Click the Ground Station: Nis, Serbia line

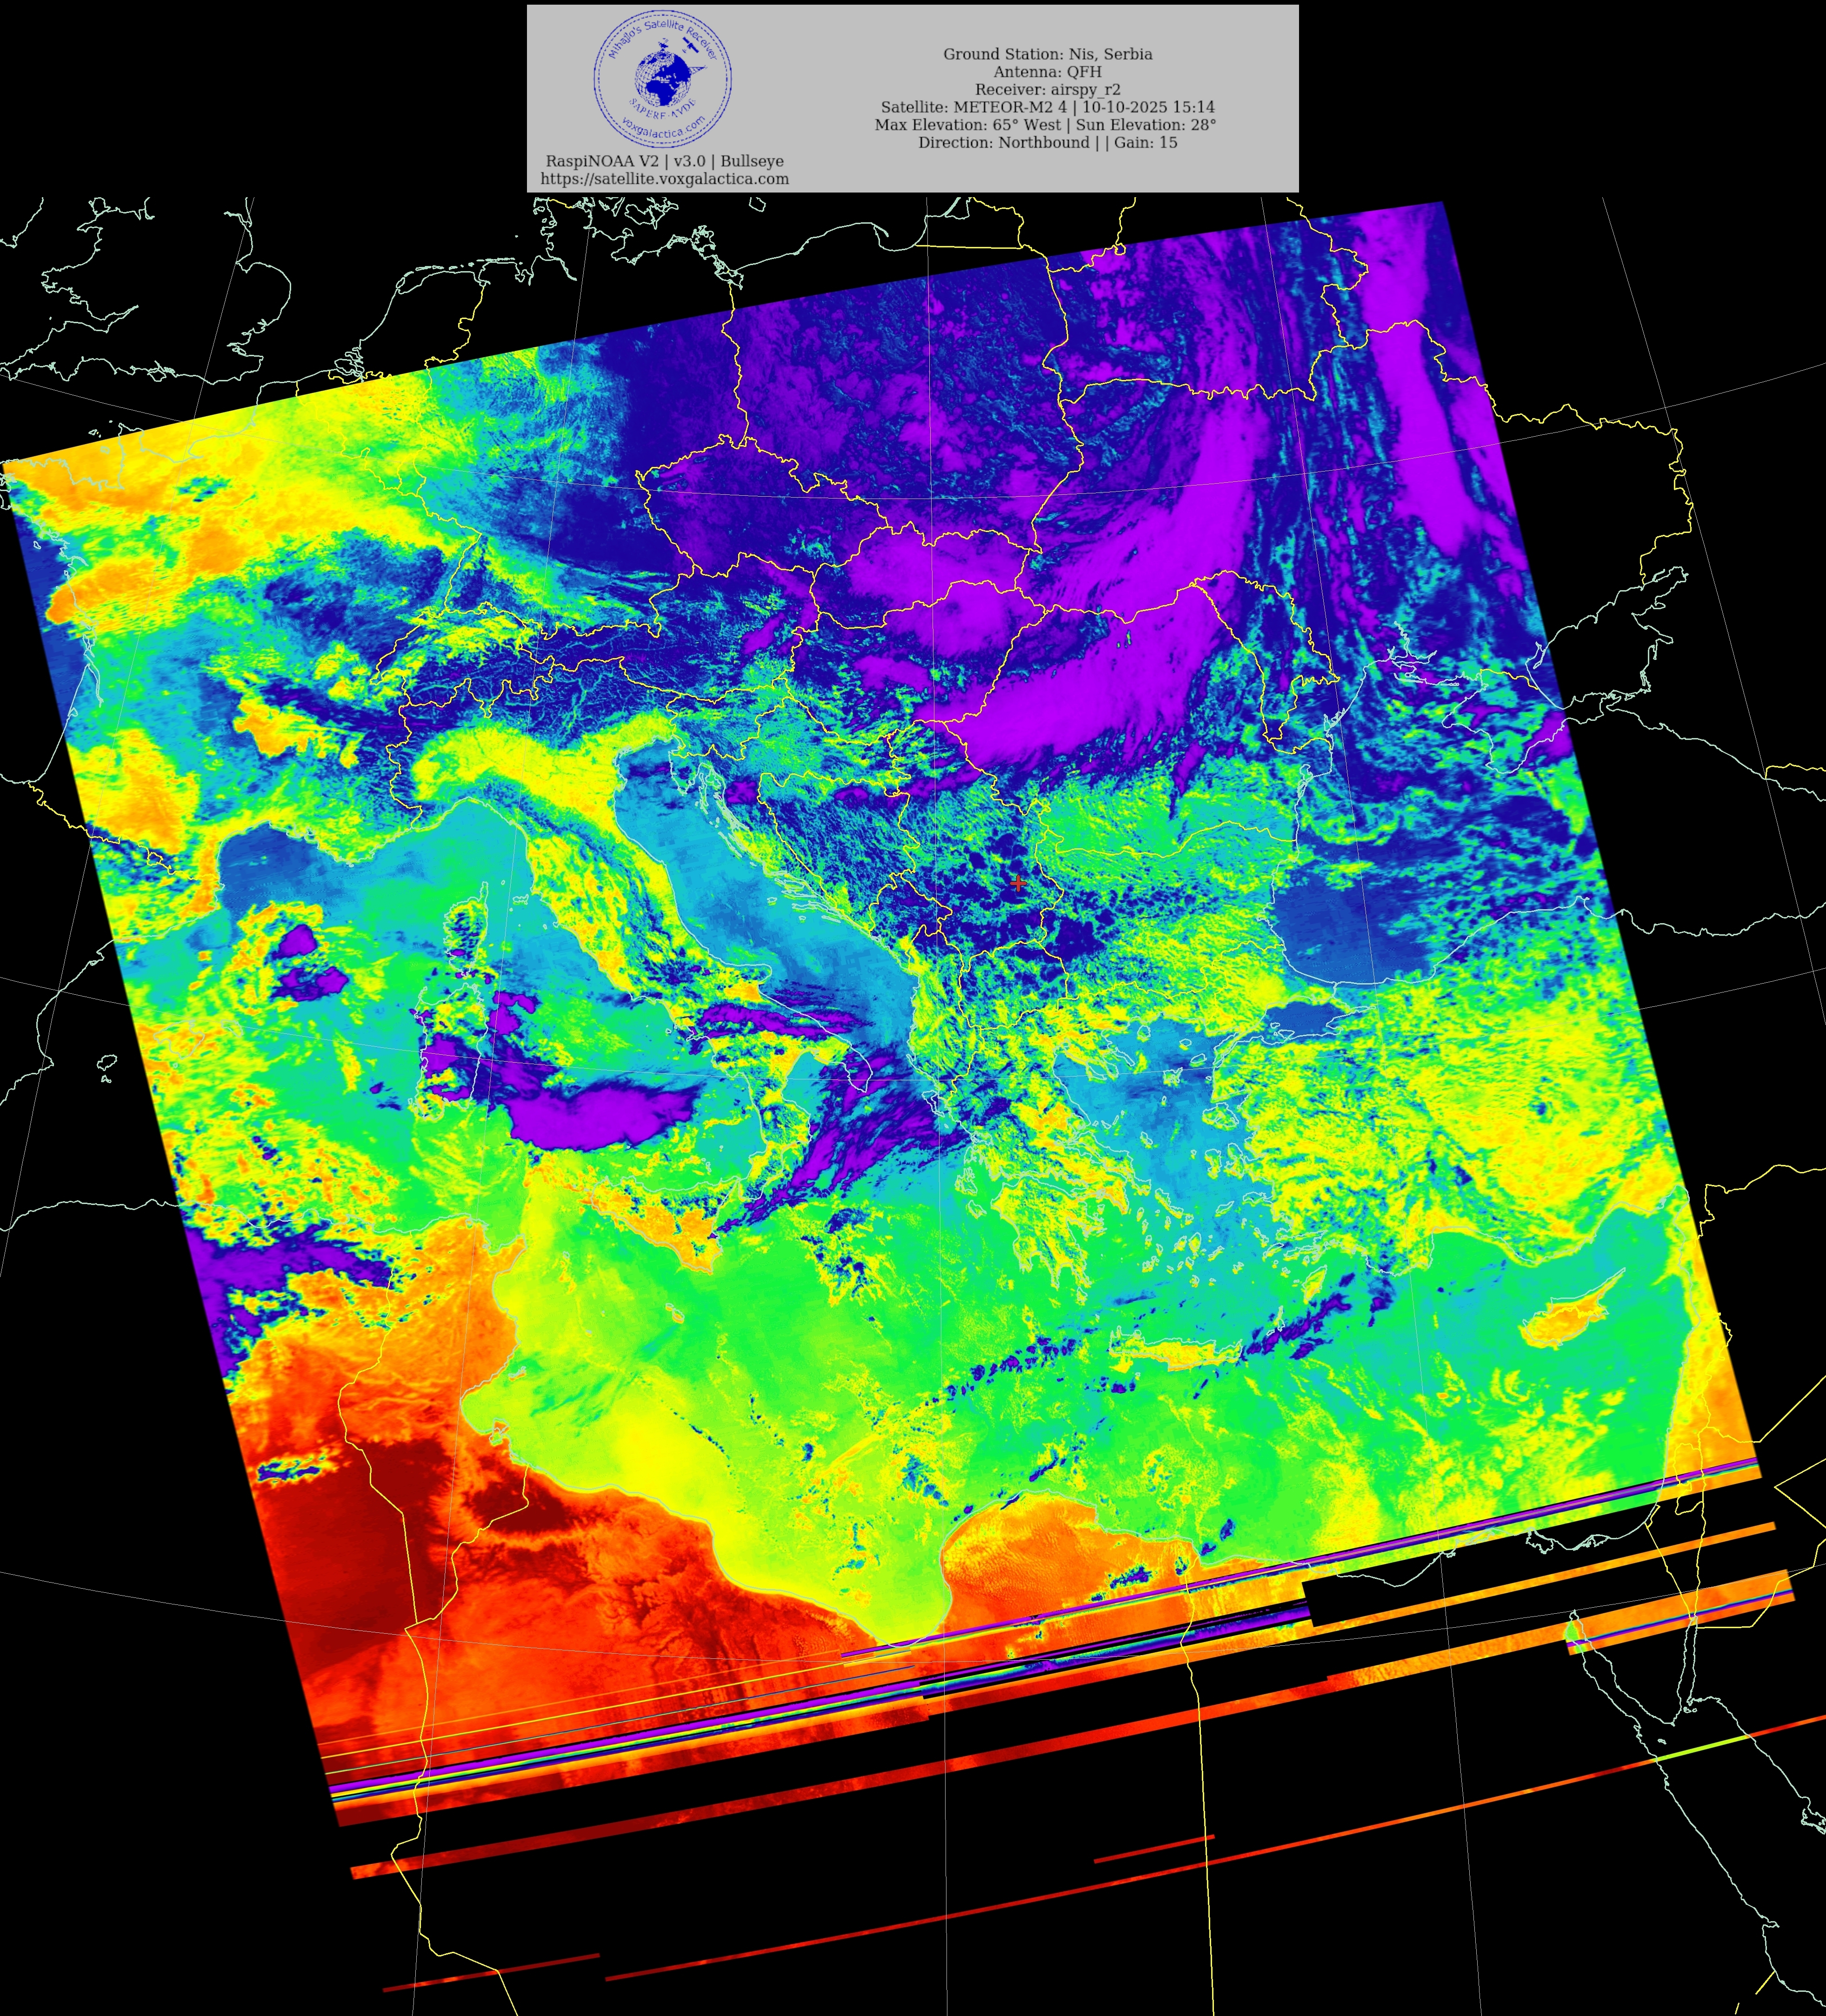point(1047,54)
